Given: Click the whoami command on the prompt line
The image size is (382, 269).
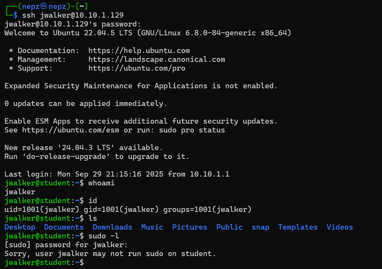Looking at the screenshot, I should [x=101, y=183].
